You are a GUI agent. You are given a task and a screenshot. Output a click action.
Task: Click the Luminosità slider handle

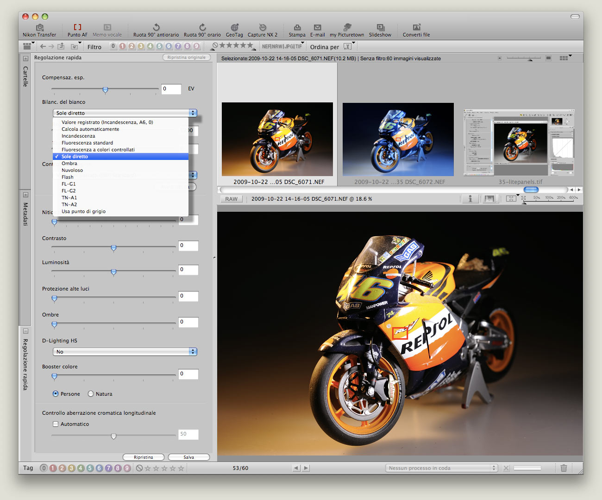pyautogui.click(x=113, y=272)
